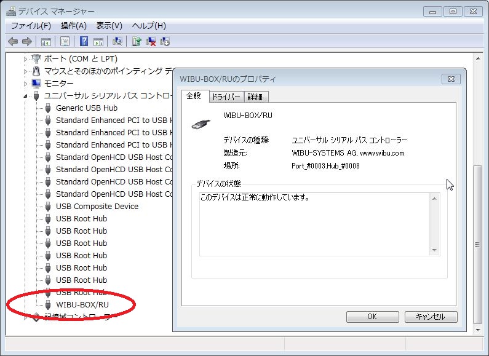
Task: Click the device status text このデバイスは正常に動作しています
Action: pos(255,197)
